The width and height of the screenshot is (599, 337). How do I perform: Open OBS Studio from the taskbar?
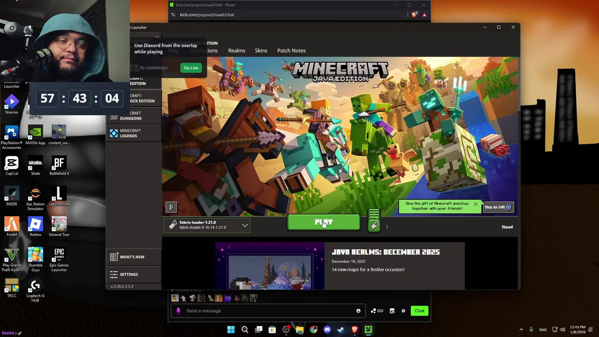point(286,330)
